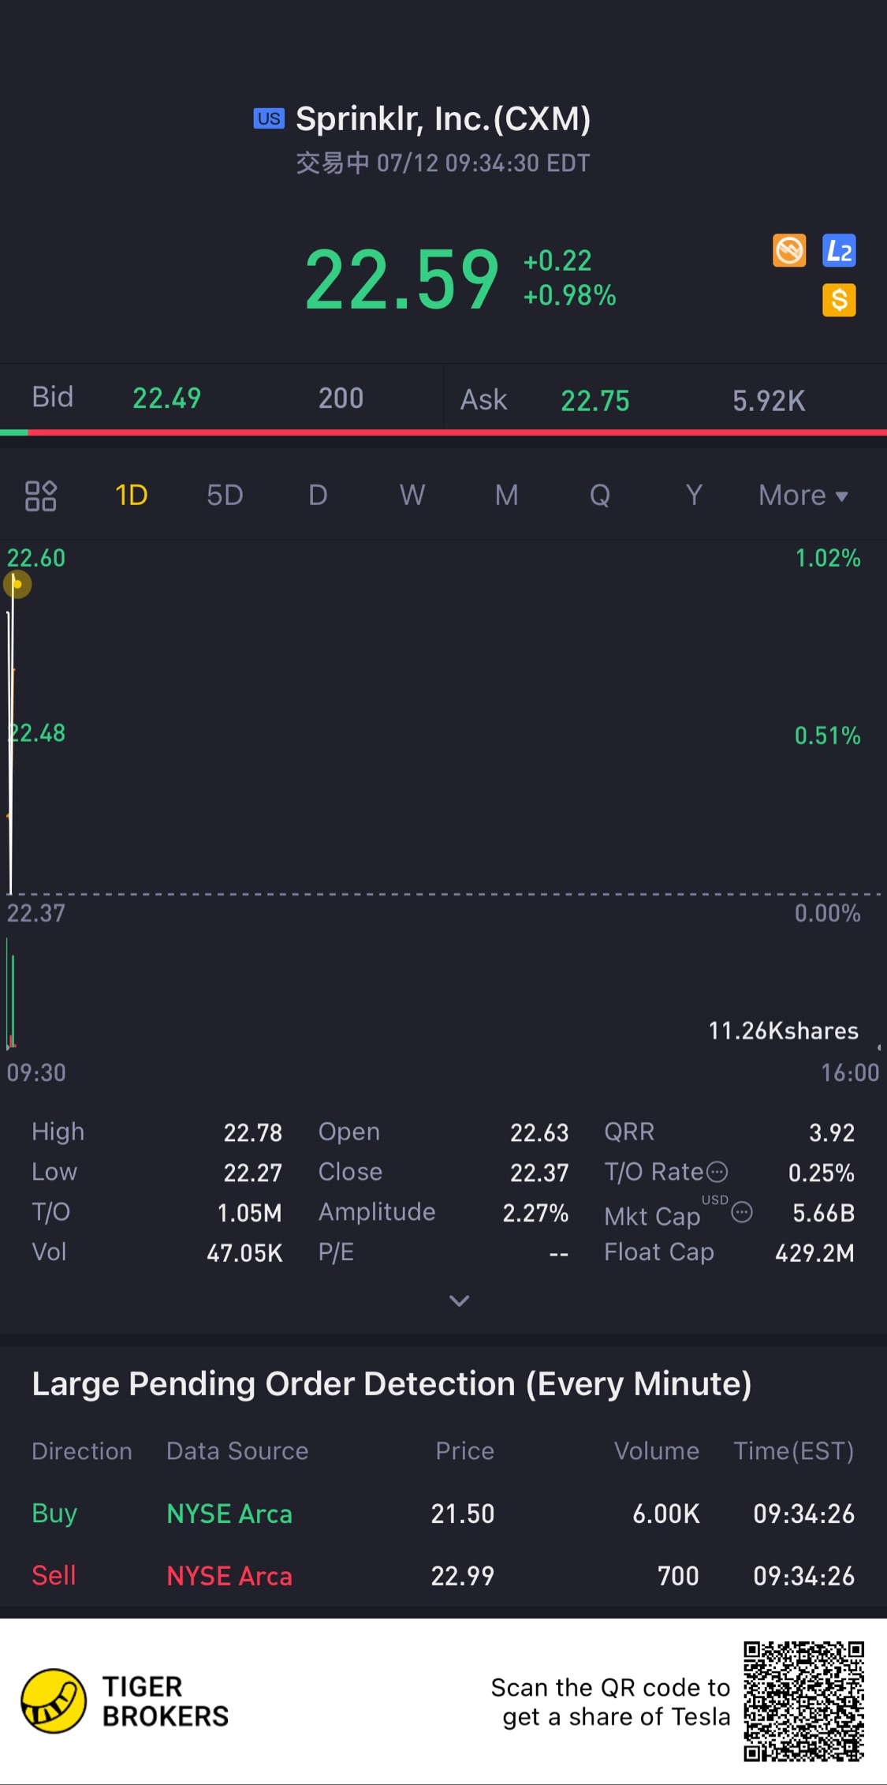Image resolution: width=887 pixels, height=1785 pixels.
Task: Tap the T/O Rate info icon
Action: (x=717, y=1172)
